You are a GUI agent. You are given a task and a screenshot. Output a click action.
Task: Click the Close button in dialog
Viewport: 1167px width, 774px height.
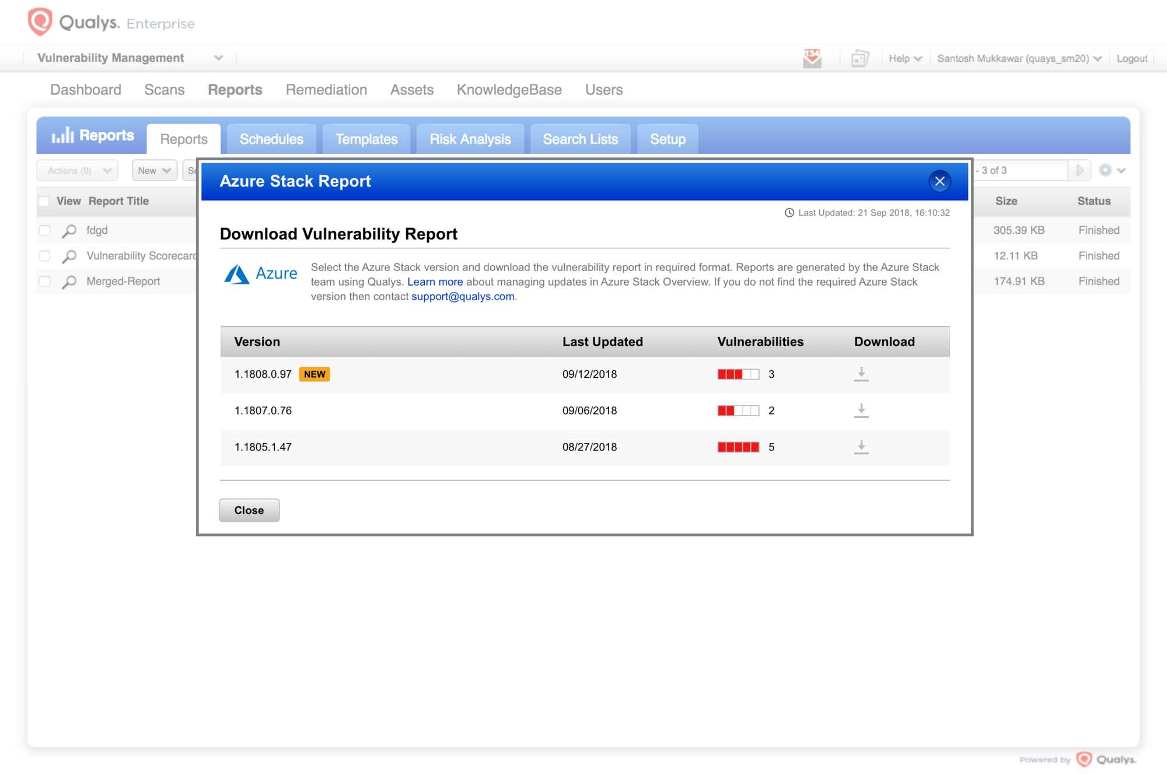tap(249, 510)
